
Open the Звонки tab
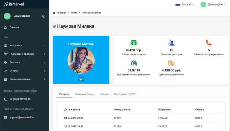click(104, 94)
